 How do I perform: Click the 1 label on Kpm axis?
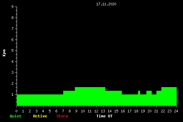click(x=13, y=94)
